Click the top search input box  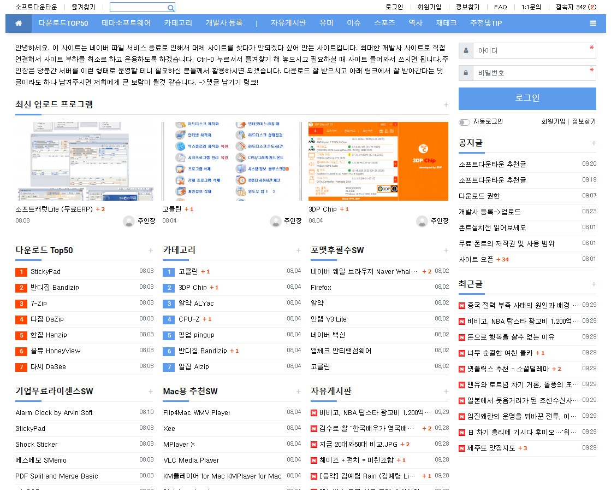pyautogui.click(x=139, y=8)
